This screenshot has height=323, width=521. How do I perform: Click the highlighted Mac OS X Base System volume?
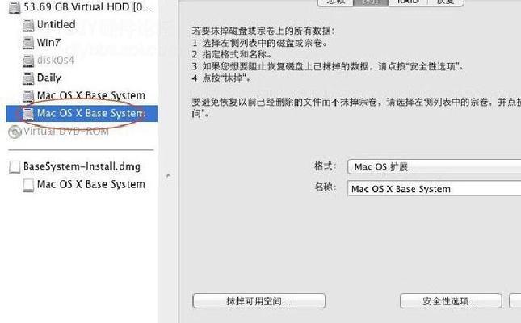coord(82,114)
